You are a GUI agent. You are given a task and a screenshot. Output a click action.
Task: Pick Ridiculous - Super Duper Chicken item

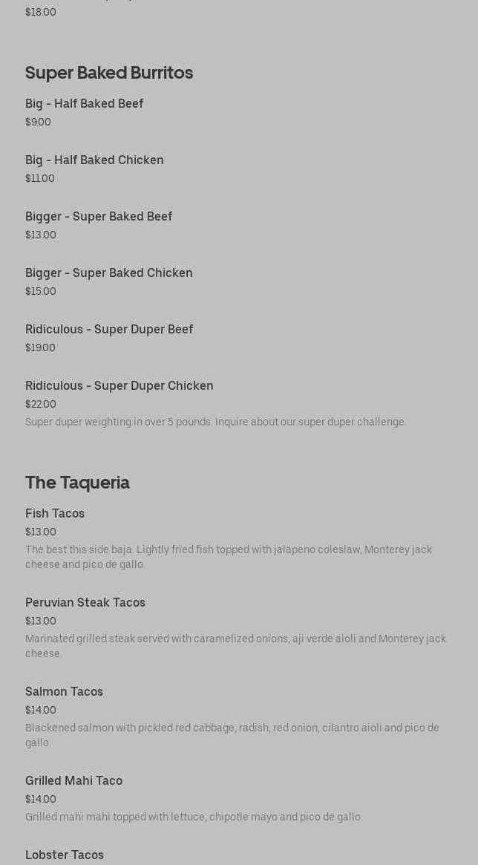coord(119,386)
